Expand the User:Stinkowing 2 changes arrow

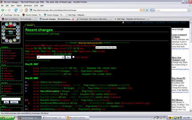[x=26, y=109]
